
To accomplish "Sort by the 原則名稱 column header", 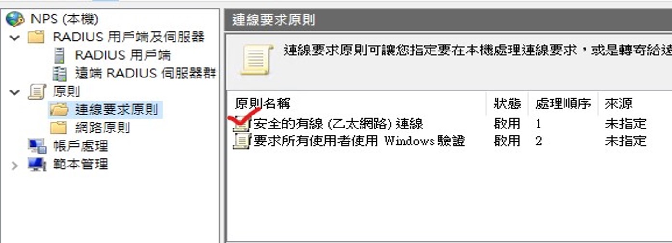I will pos(263,103).
